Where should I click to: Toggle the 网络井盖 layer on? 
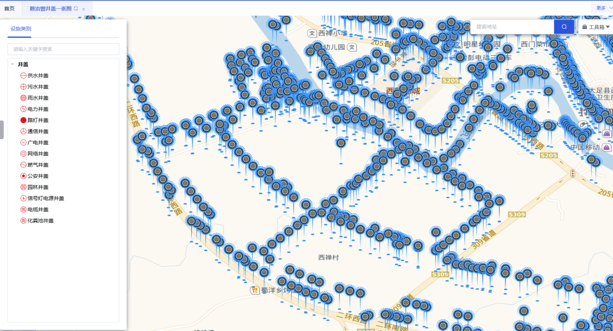click(38, 154)
